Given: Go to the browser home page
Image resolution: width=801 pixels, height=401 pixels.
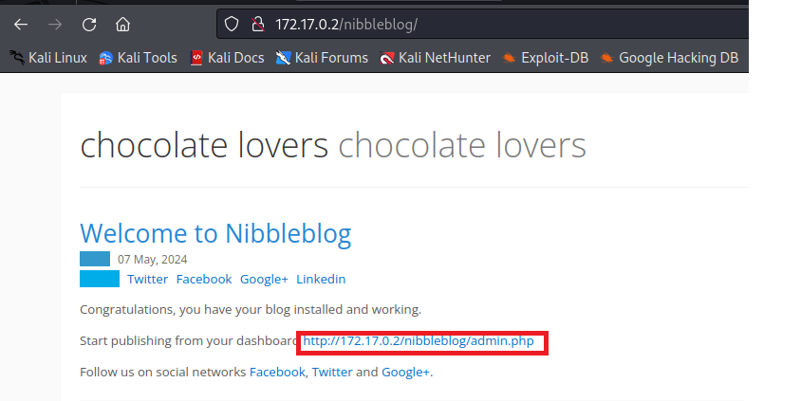Looking at the screenshot, I should pos(123,24).
